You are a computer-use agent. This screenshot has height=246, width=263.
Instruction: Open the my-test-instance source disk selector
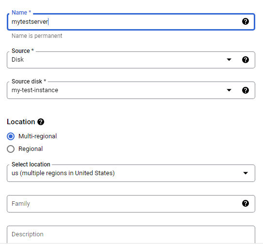(x=131, y=90)
